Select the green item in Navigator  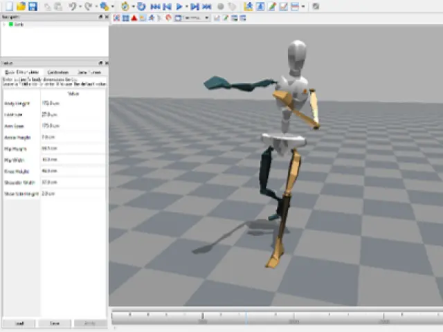pyautogui.click(x=17, y=24)
